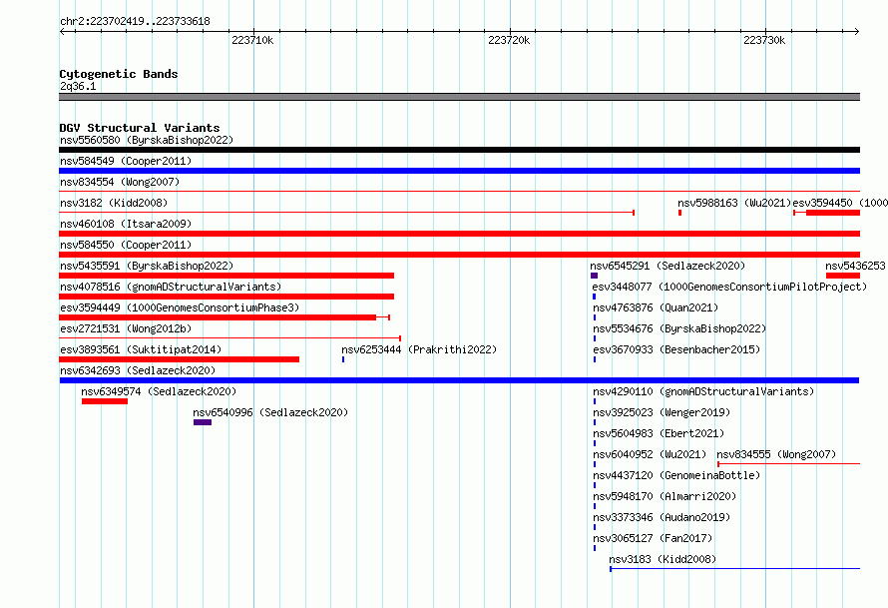888x608 pixels.
Task: Click the DGV Structural Variants track title
Action: coord(140,128)
